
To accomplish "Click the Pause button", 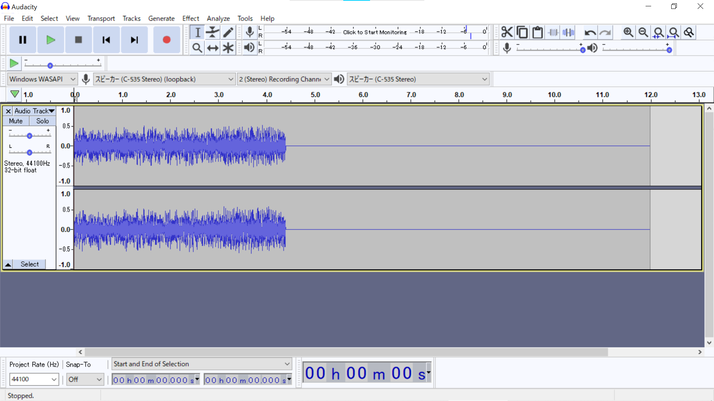I will tap(23, 40).
